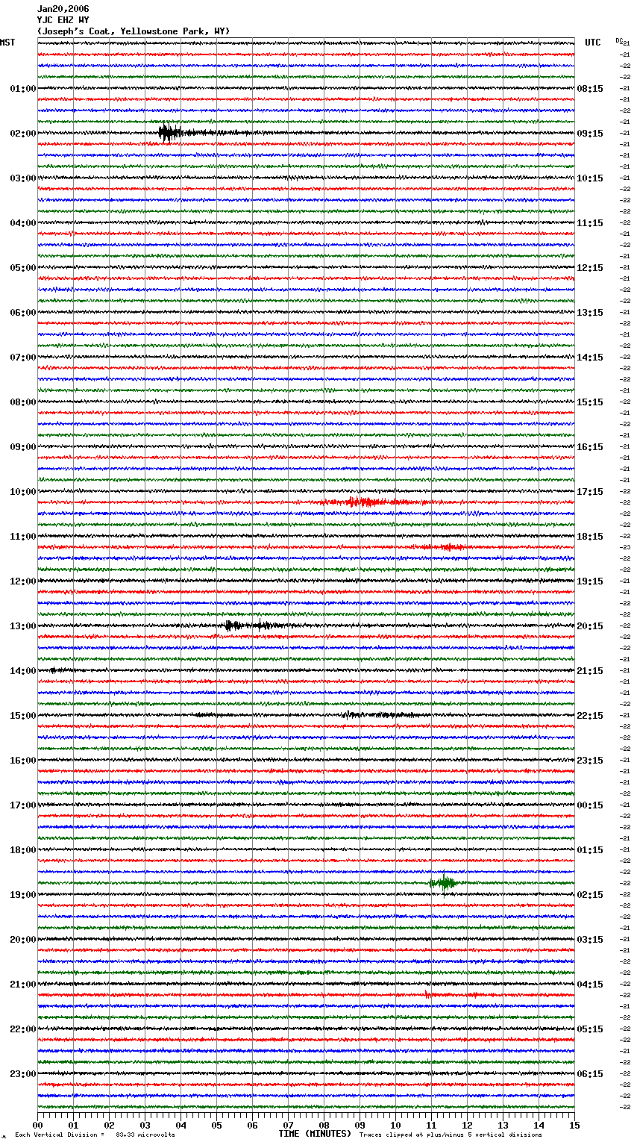Screen dimensions: 634x1145
Task: Select the 05:00 MST time label
Action: [22, 268]
